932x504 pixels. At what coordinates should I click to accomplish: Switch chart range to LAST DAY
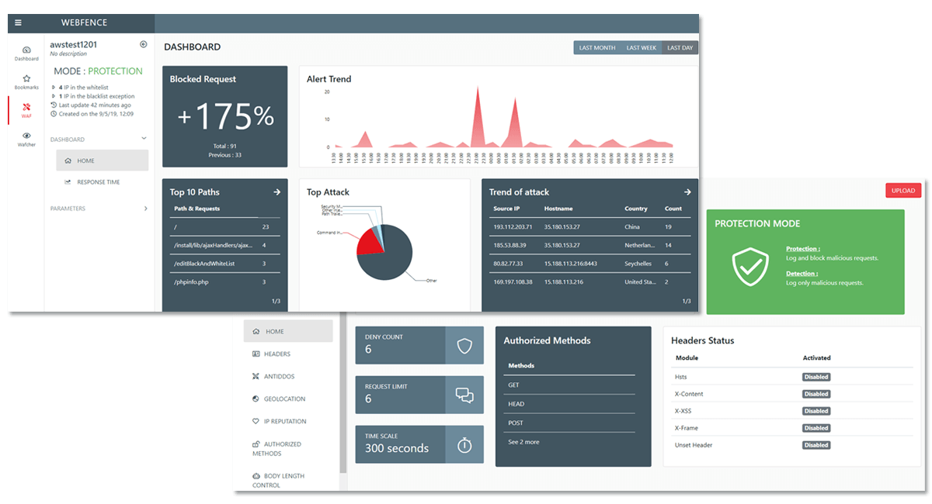point(680,48)
